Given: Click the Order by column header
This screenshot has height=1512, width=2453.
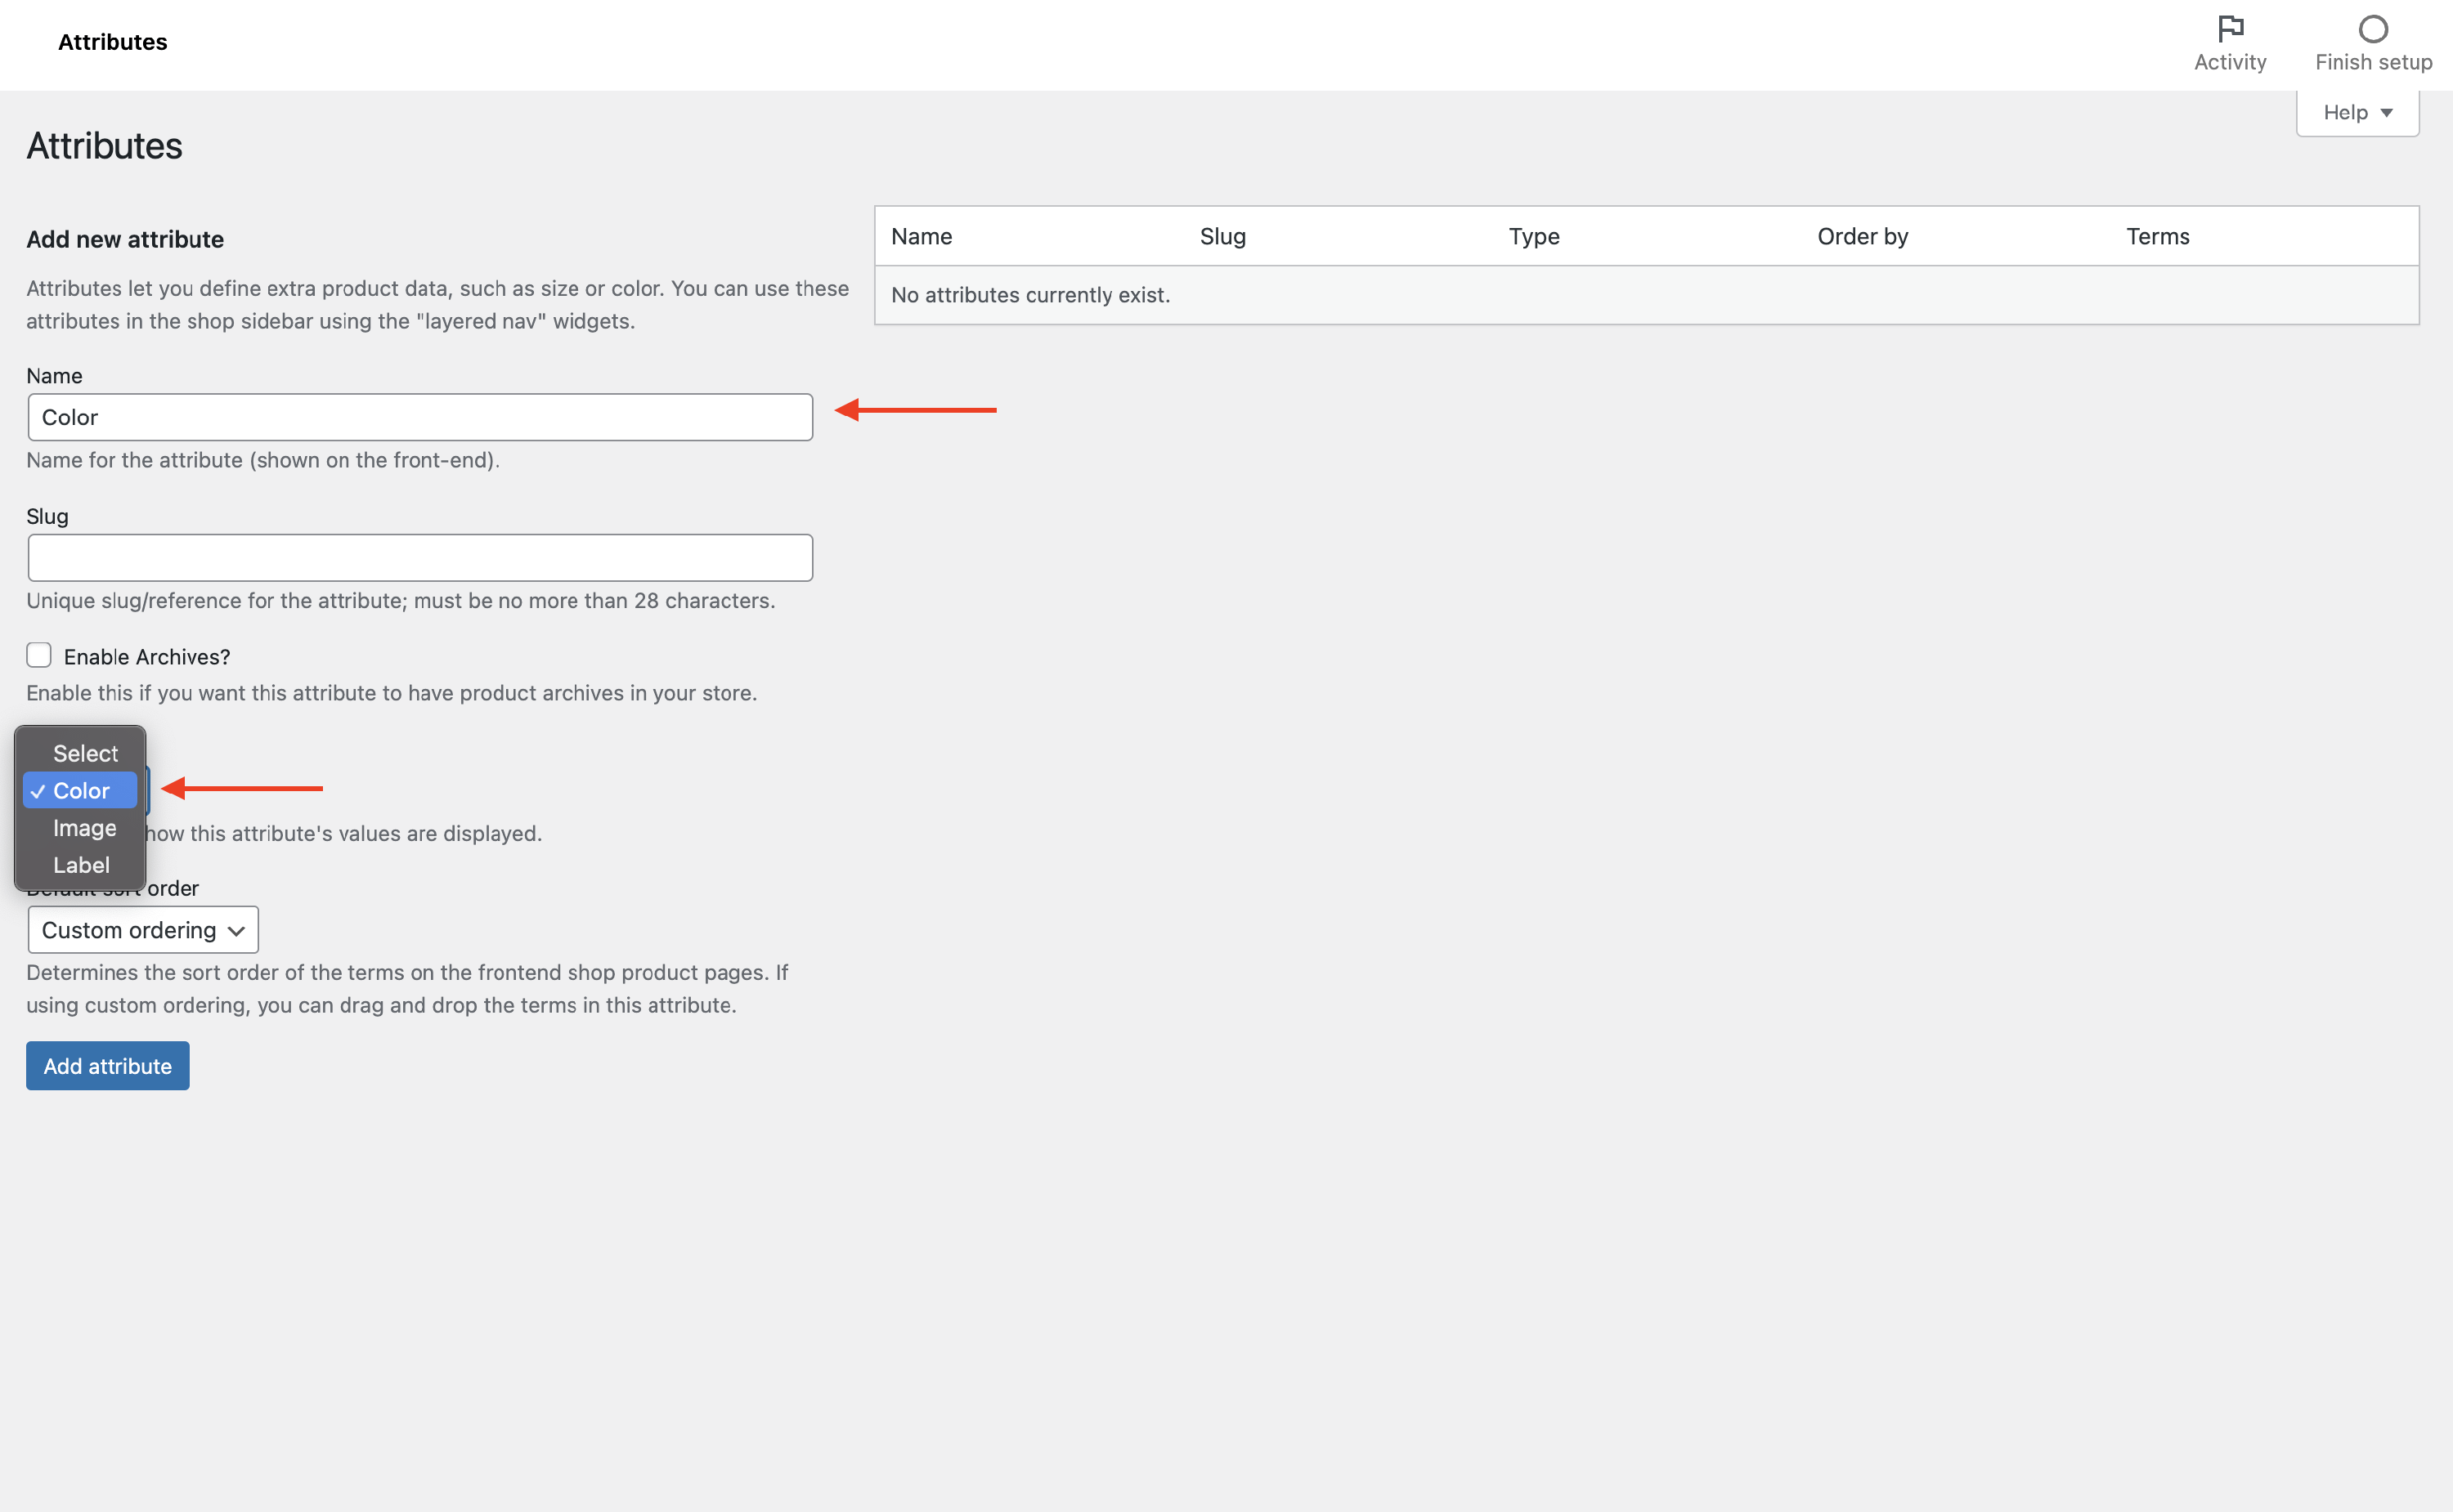Looking at the screenshot, I should coord(1863,236).
